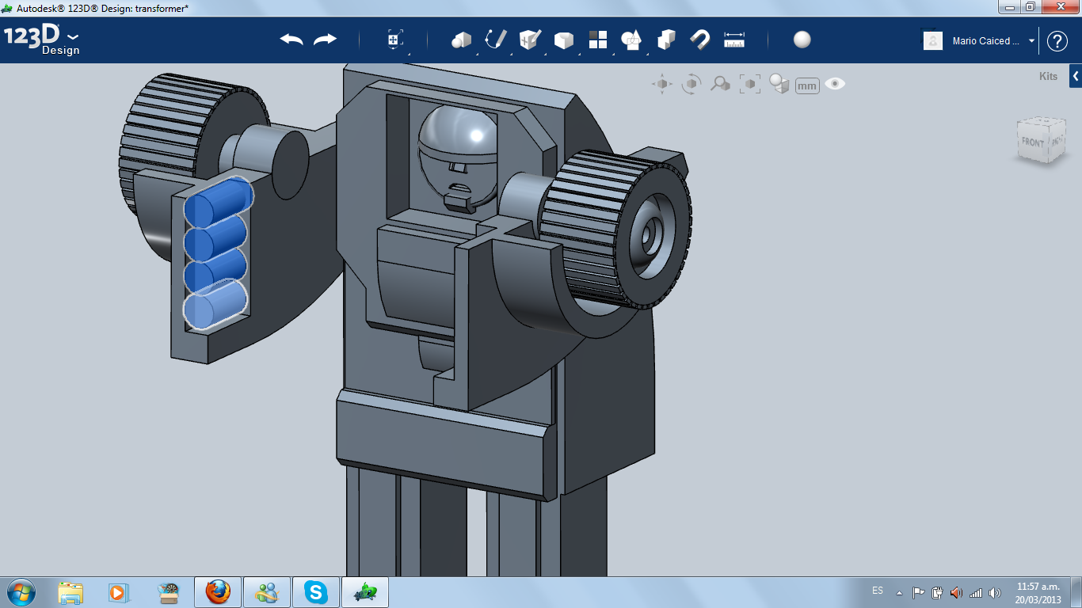Open the Construct tool
This screenshot has width=1082, height=608.
pos(530,40)
